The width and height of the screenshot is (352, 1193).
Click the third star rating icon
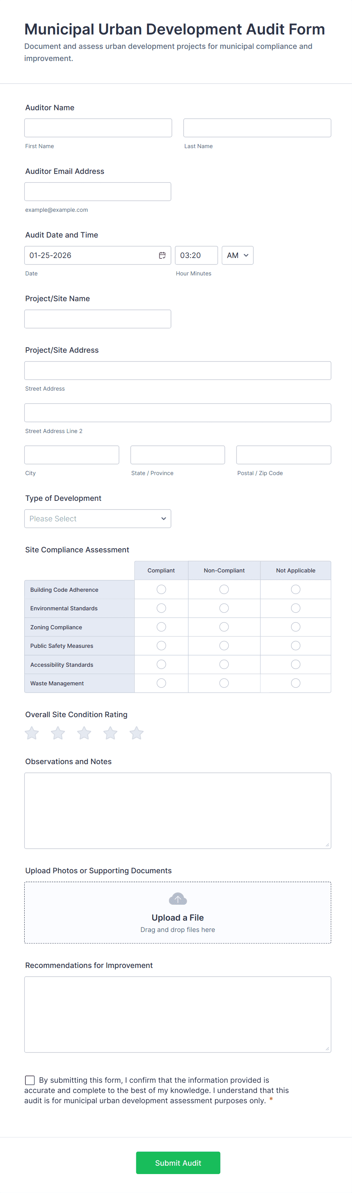[84, 733]
